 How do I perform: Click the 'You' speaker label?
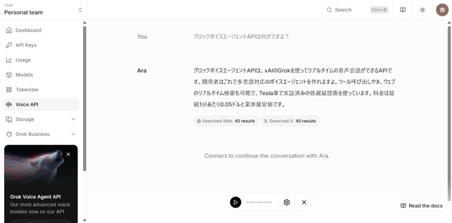pyautogui.click(x=142, y=37)
